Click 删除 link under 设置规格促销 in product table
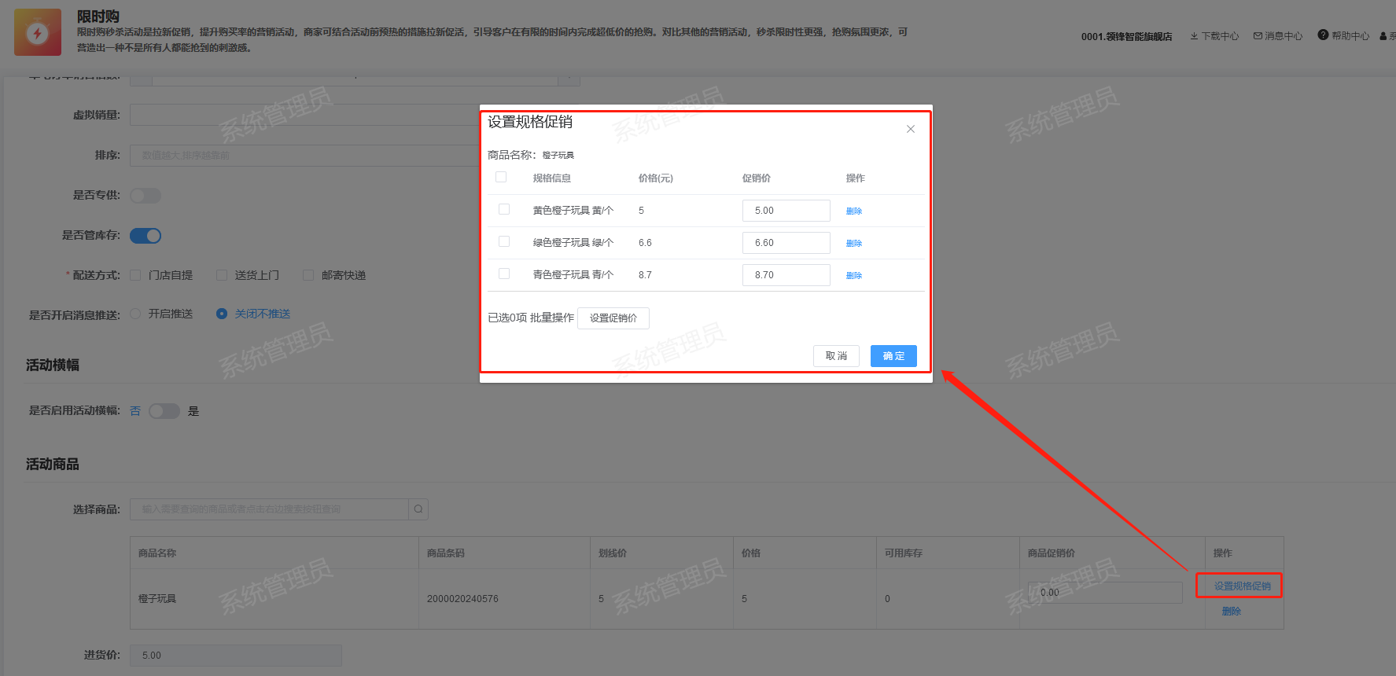 click(1232, 612)
